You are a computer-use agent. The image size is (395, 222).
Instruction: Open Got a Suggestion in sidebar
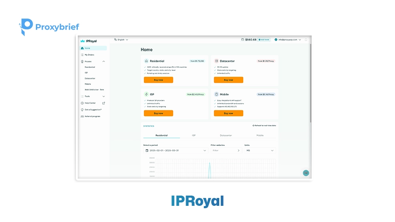(x=93, y=110)
